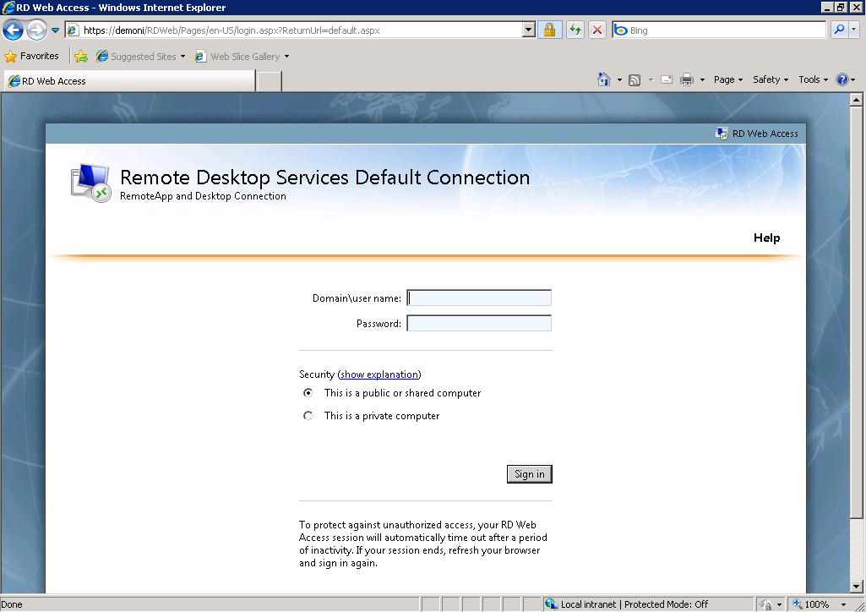This screenshot has width=866, height=612.
Task: Click the security lock icon
Action: pos(549,30)
